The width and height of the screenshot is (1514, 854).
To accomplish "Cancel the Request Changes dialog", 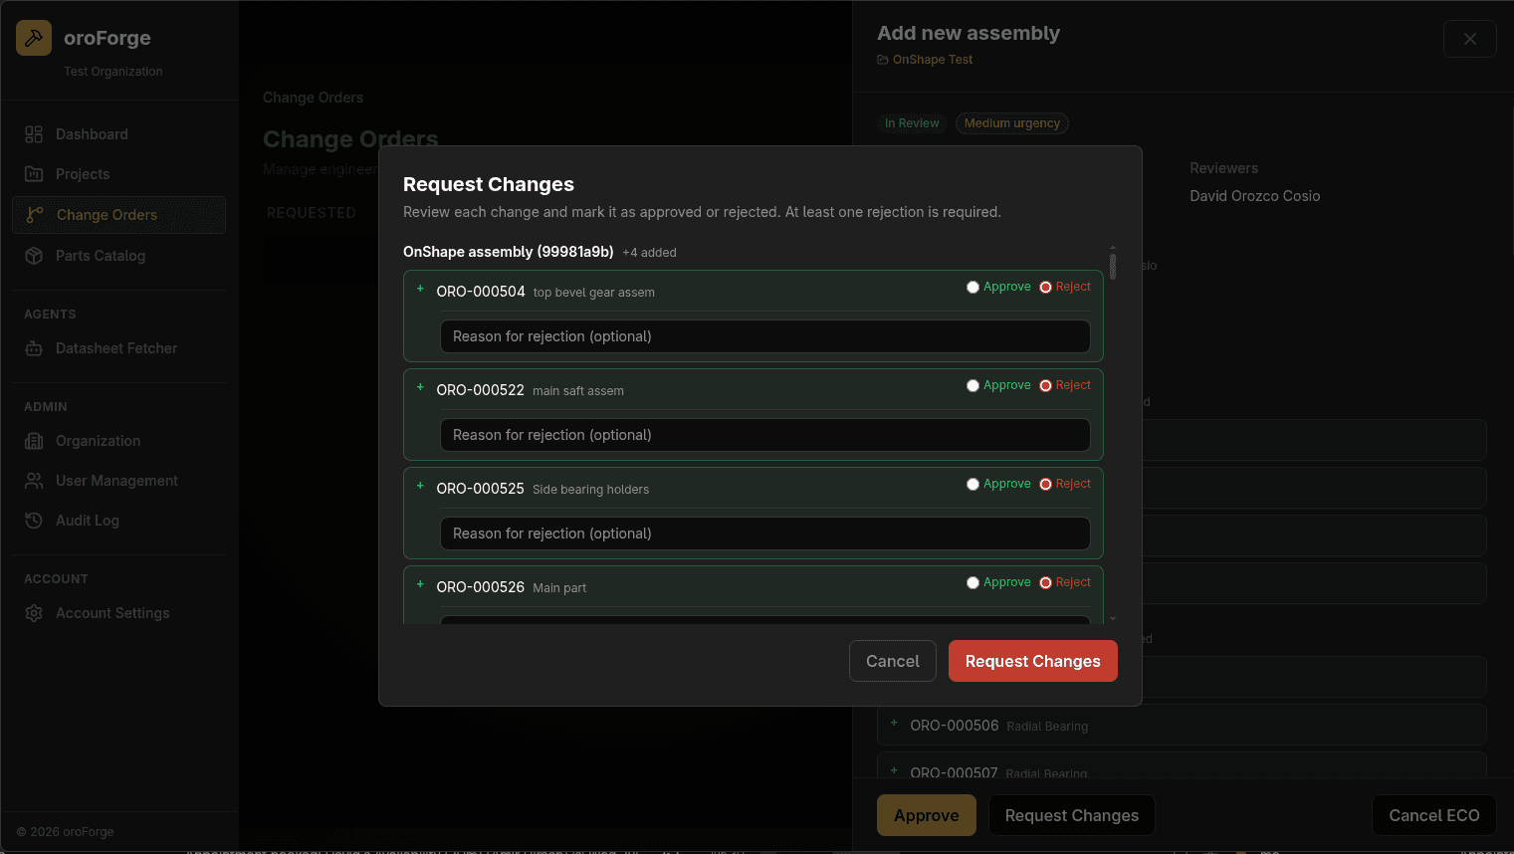I will coord(893,661).
